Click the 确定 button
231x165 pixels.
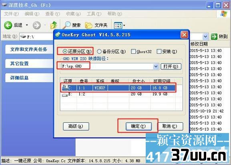click(139, 126)
